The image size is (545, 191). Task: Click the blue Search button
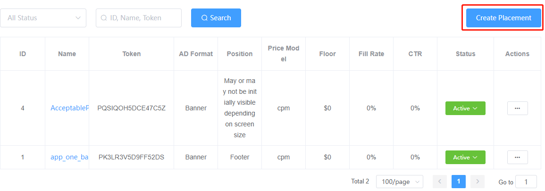click(216, 18)
